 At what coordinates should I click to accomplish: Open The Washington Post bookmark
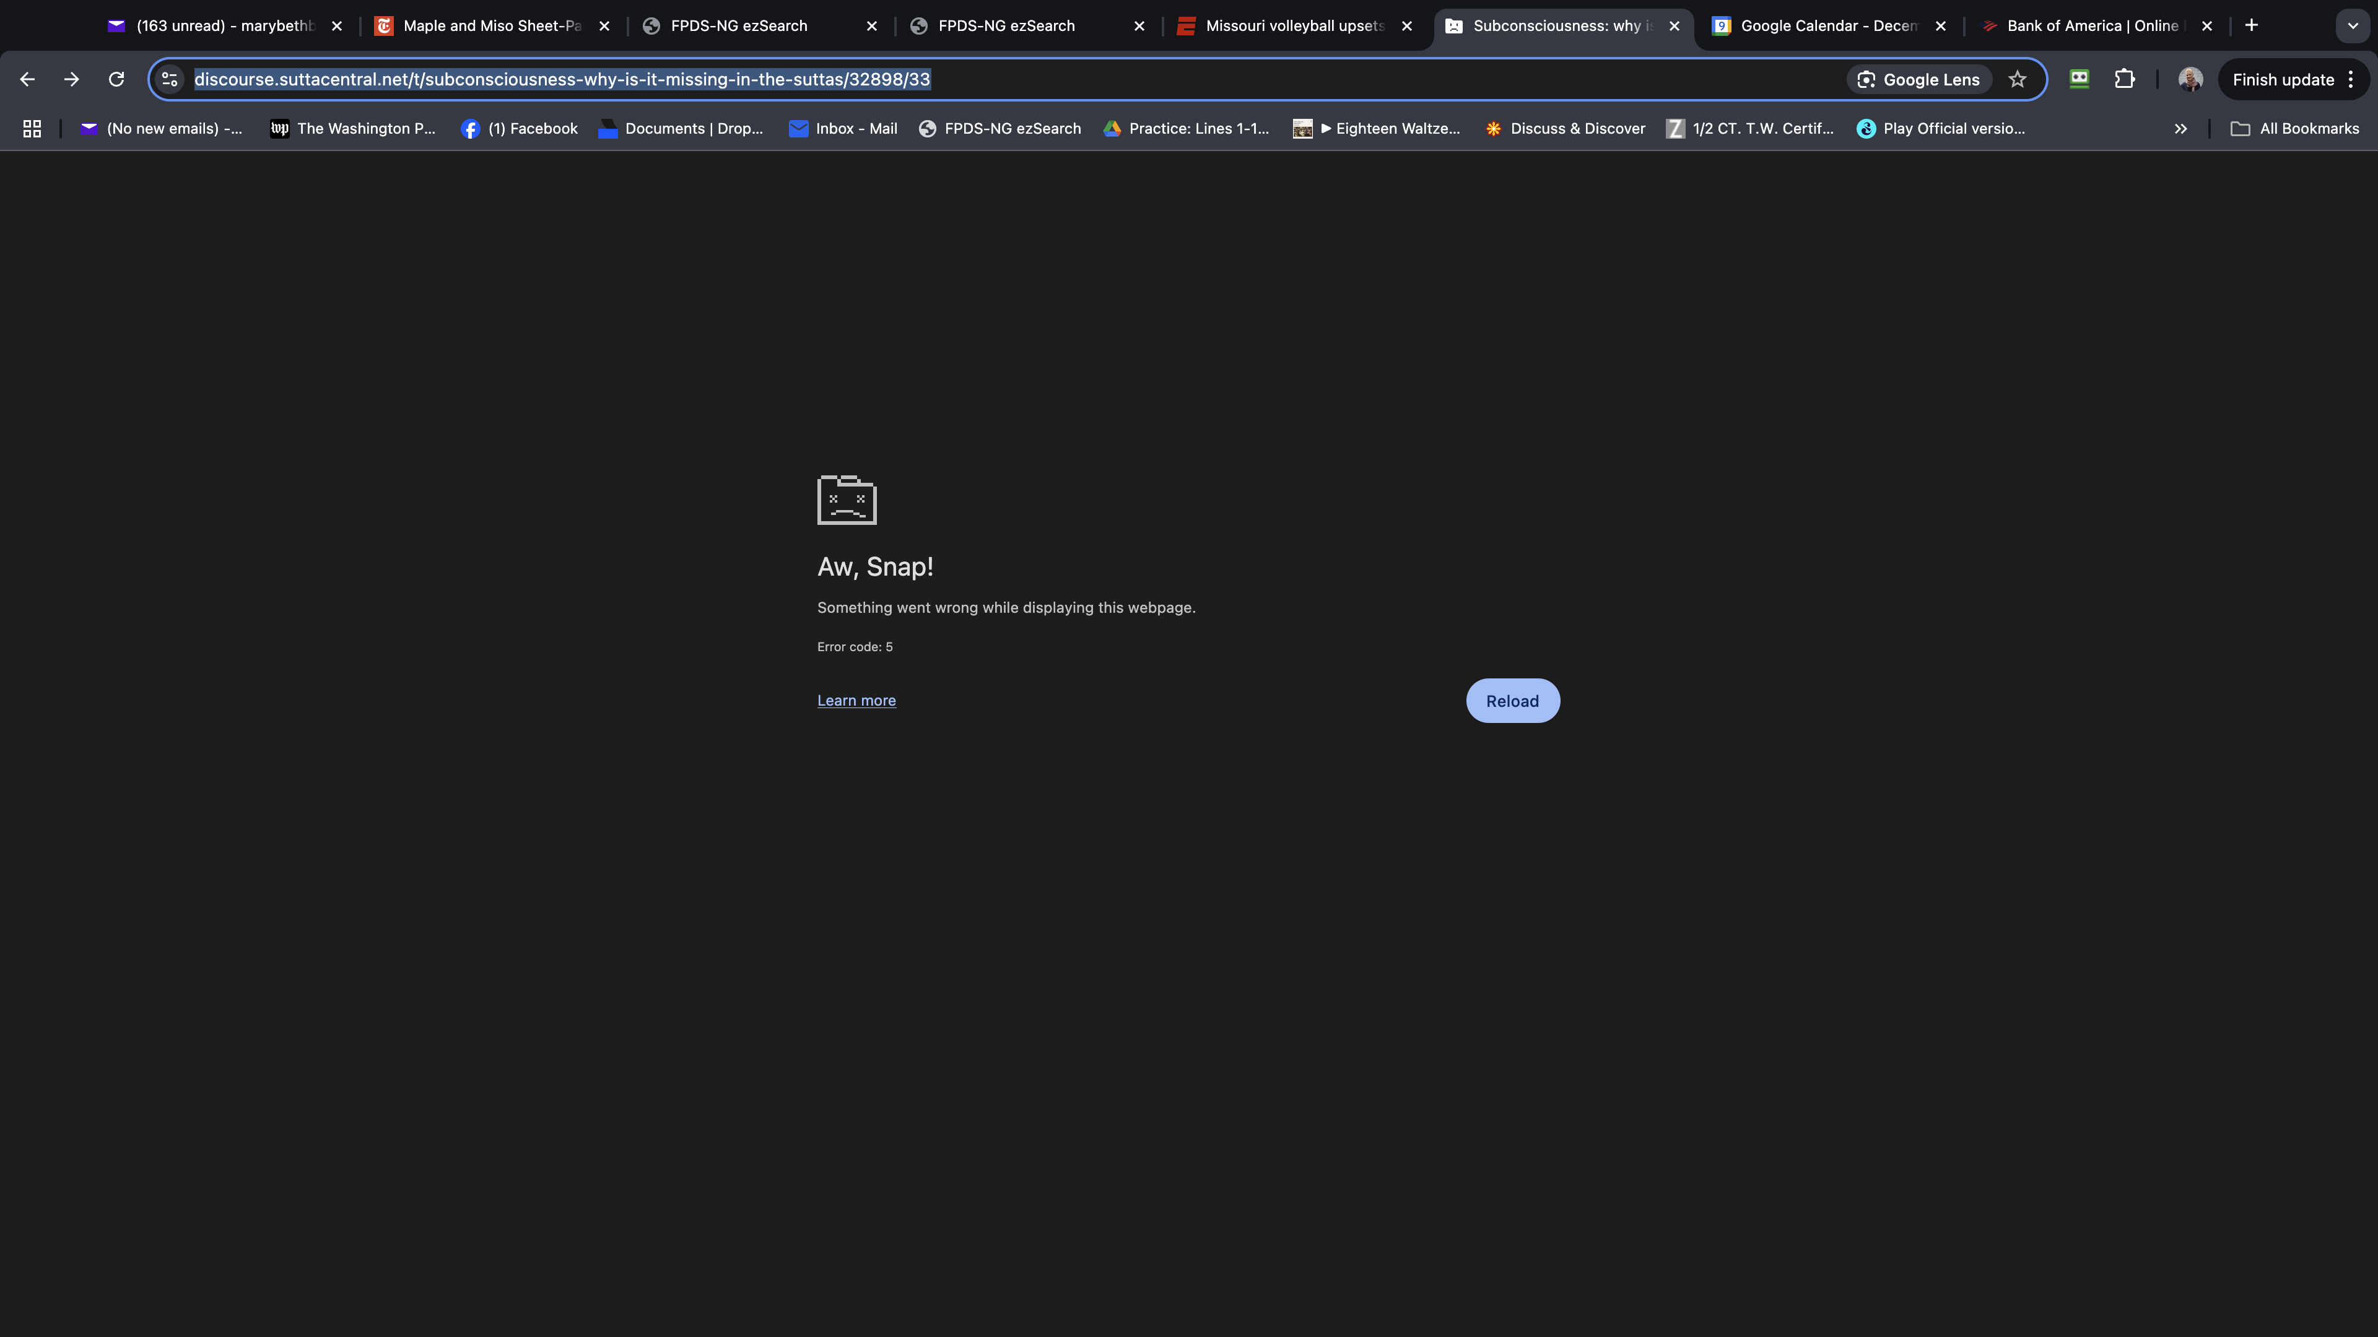(x=352, y=128)
